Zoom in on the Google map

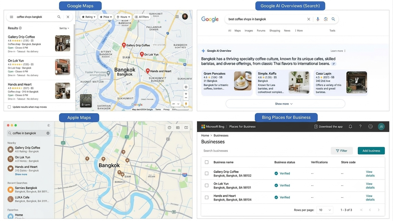186,94
